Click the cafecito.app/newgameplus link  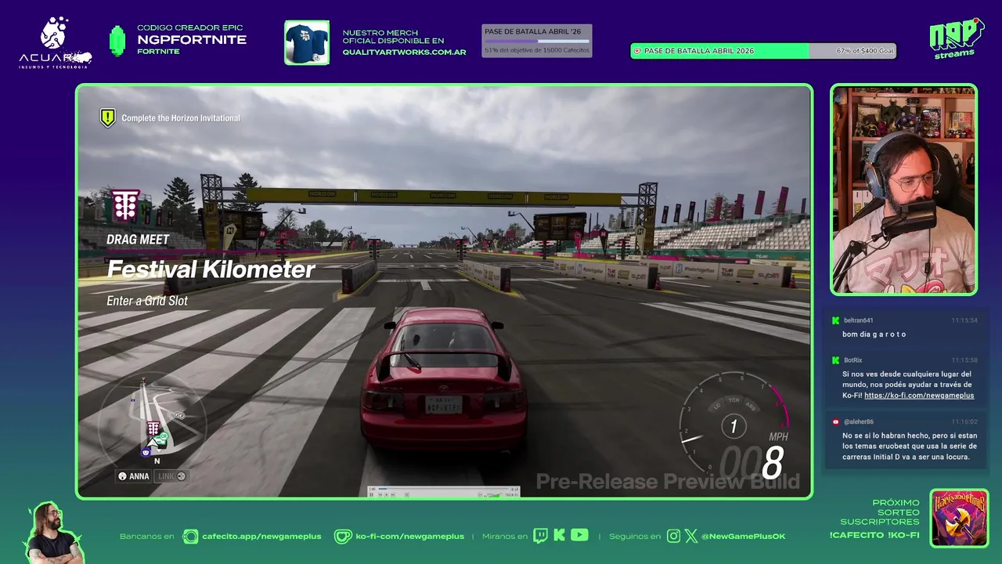coord(261,537)
